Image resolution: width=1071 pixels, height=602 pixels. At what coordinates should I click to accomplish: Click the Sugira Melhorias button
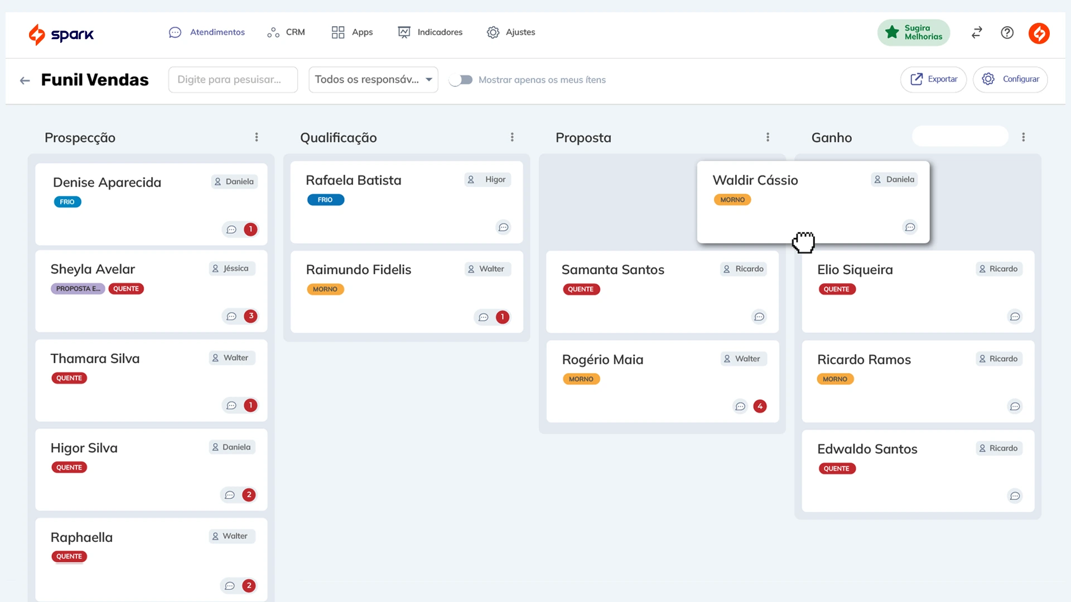(913, 32)
